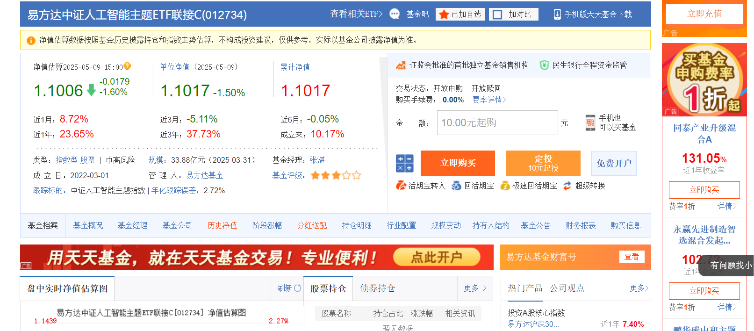Screen dimensions: 754x331
Task: Click the help icon beside 净值估算 time
Action: [x=127, y=66]
